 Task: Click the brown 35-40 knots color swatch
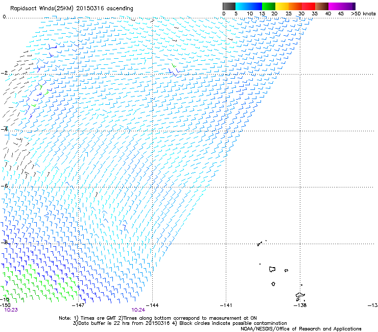[x=322, y=6]
